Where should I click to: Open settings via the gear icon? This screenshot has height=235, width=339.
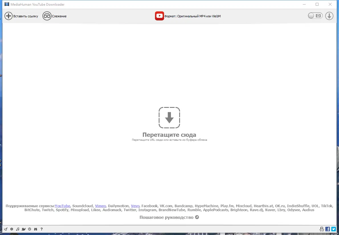point(12,229)
